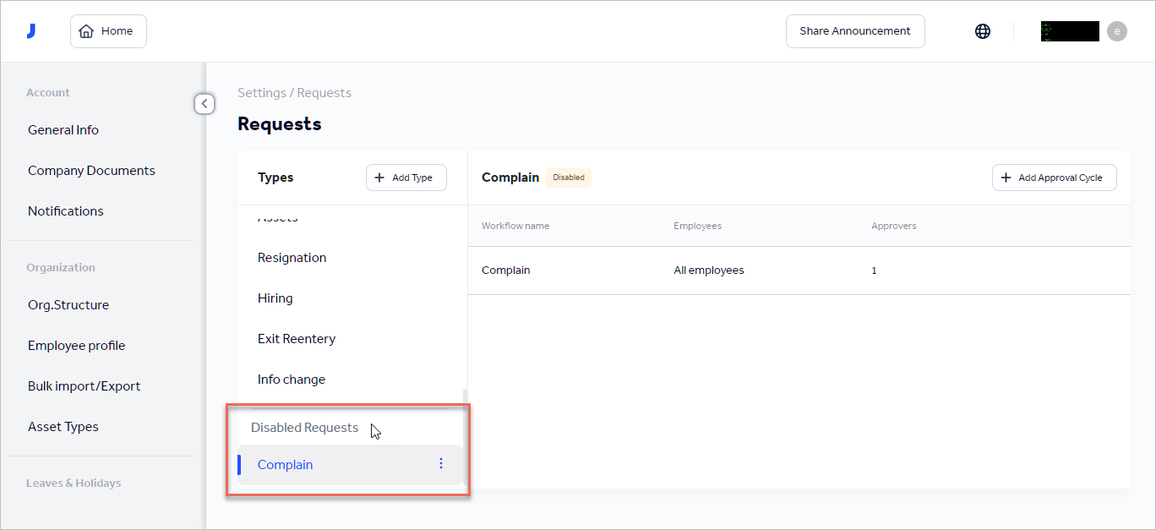The image size is (1156, 530).
Task: Select the Info change request type
Action: (291, 379)
